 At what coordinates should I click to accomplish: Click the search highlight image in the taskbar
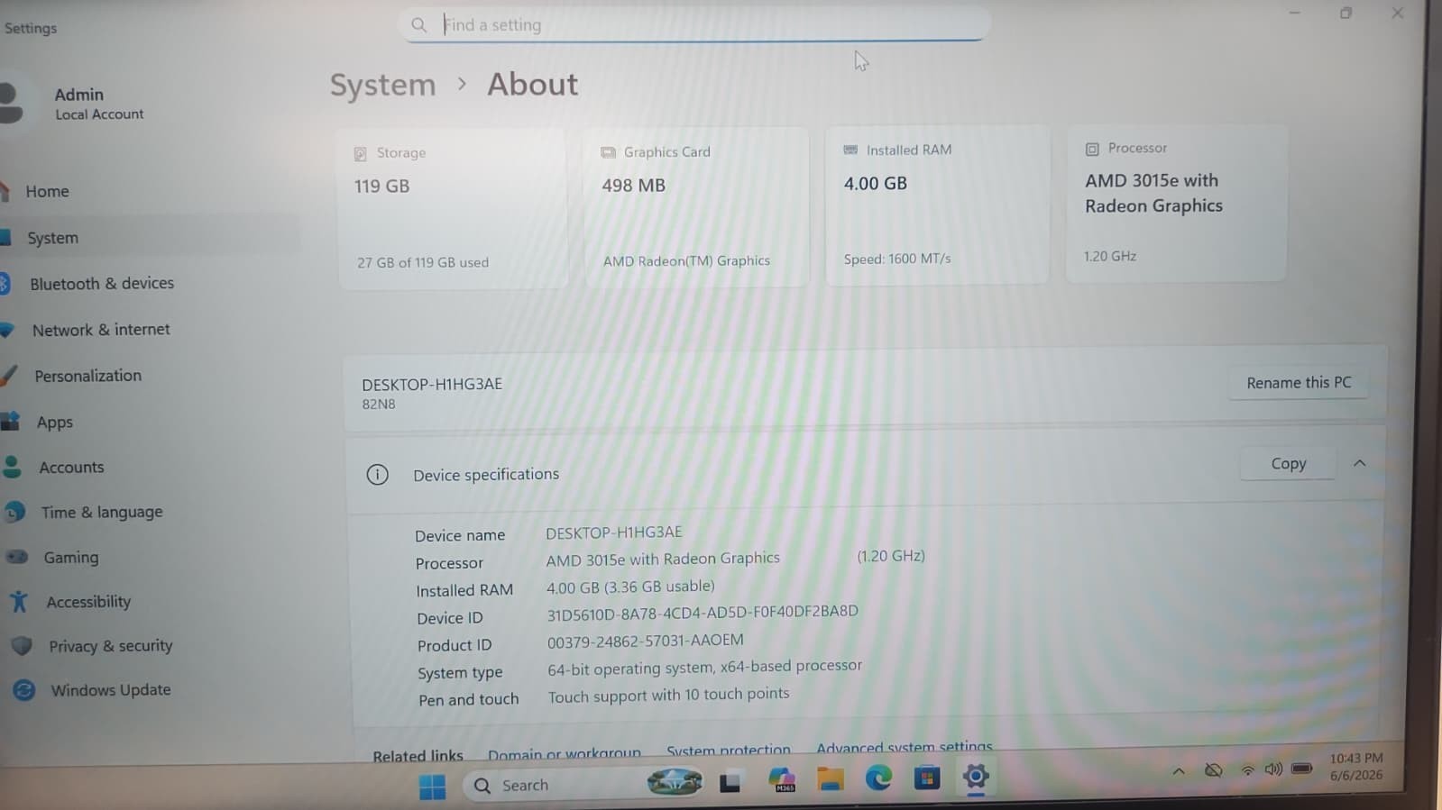[675, 781]
